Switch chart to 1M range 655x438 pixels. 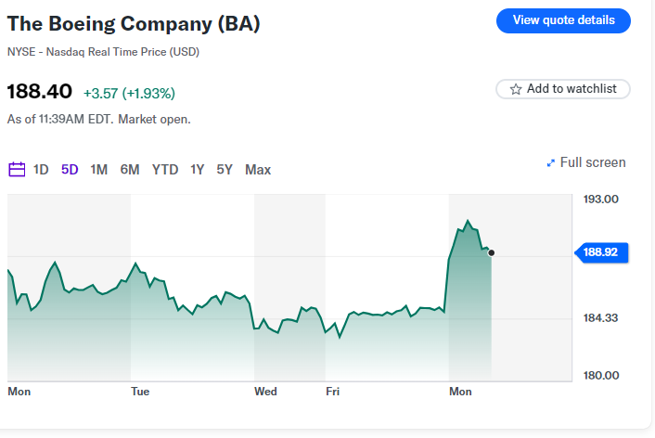click(99, 170)
